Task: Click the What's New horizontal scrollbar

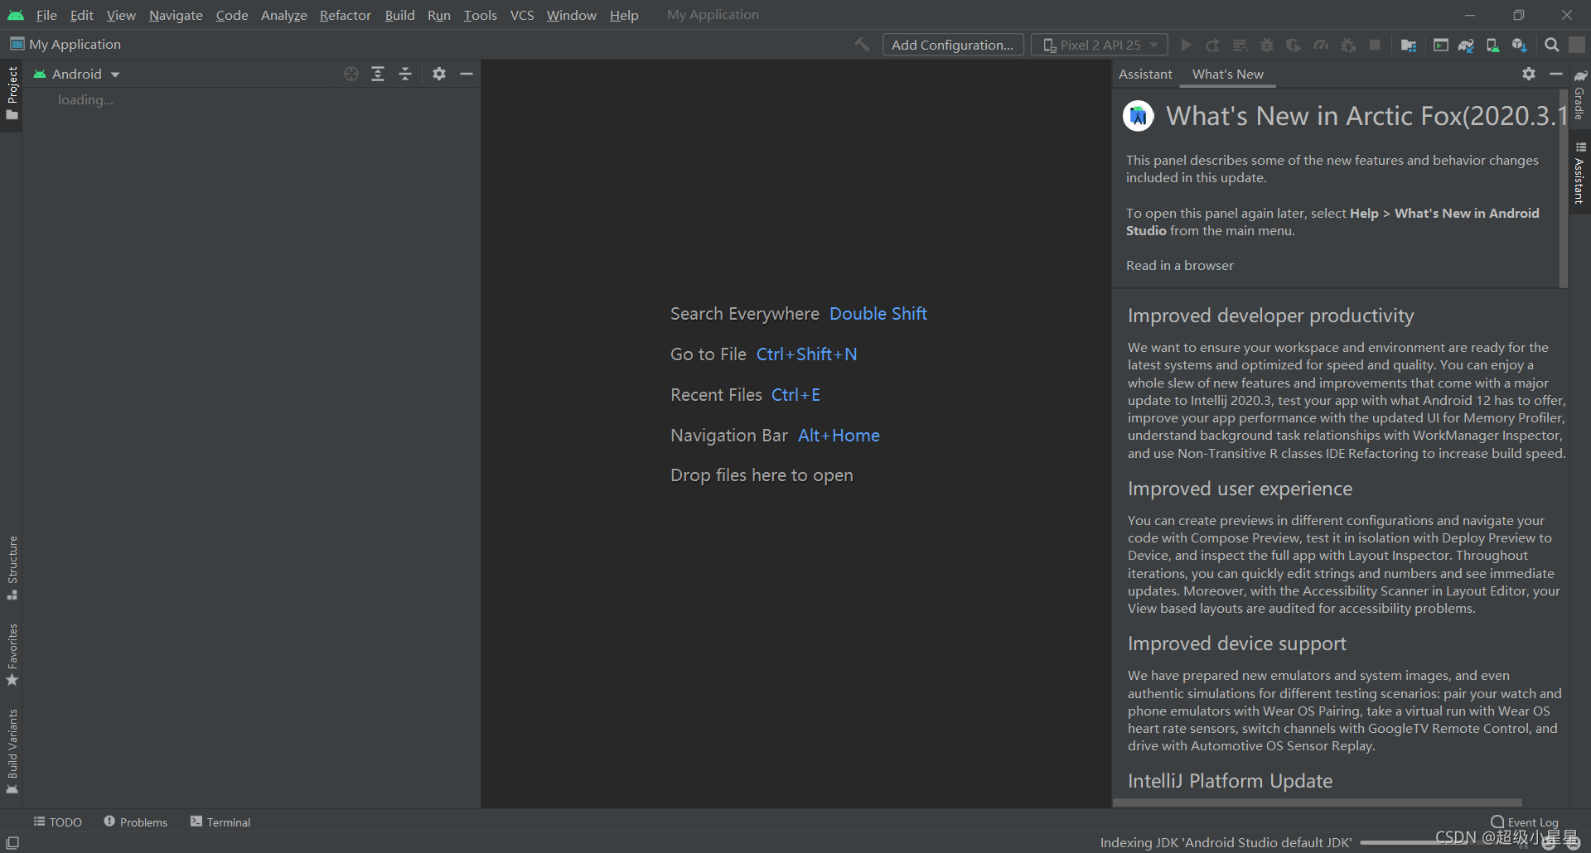Action: point(1318,802)
